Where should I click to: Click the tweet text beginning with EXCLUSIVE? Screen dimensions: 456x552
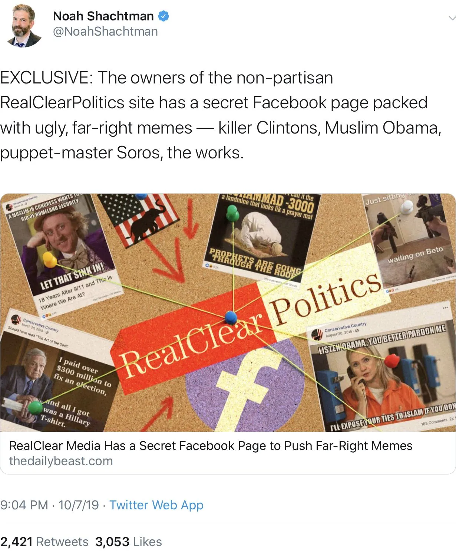(222, 115)
